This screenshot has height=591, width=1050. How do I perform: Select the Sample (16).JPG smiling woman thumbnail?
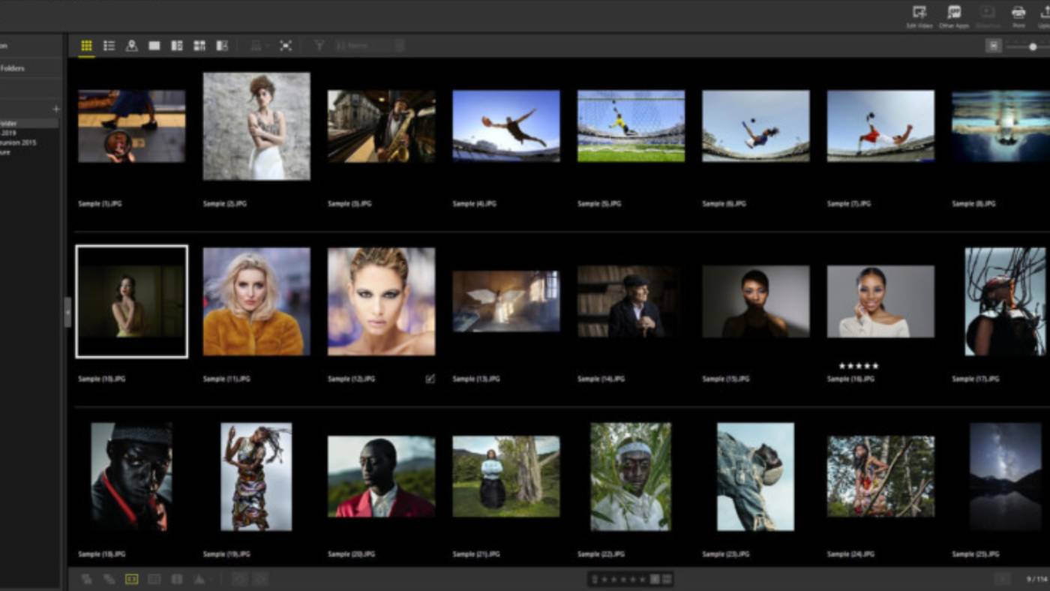[x=880, y=301]
